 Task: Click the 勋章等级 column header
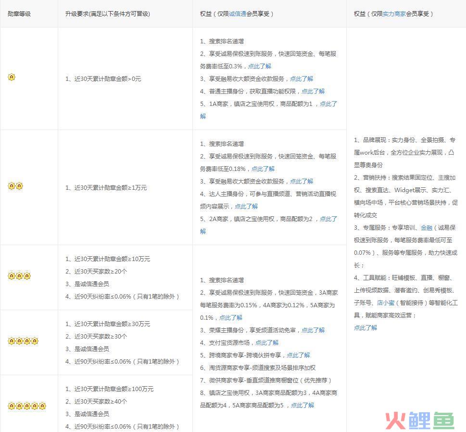(18, 14)
